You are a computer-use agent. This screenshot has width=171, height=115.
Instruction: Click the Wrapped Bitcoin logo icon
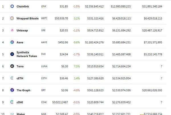click(x=12, y=18)
